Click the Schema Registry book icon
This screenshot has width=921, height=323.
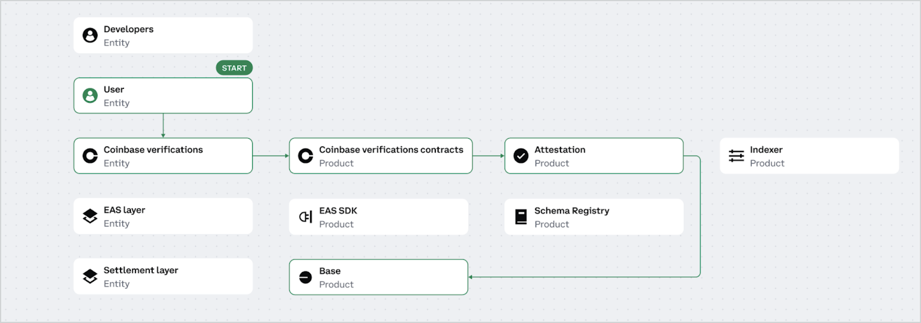click(521, 217)
